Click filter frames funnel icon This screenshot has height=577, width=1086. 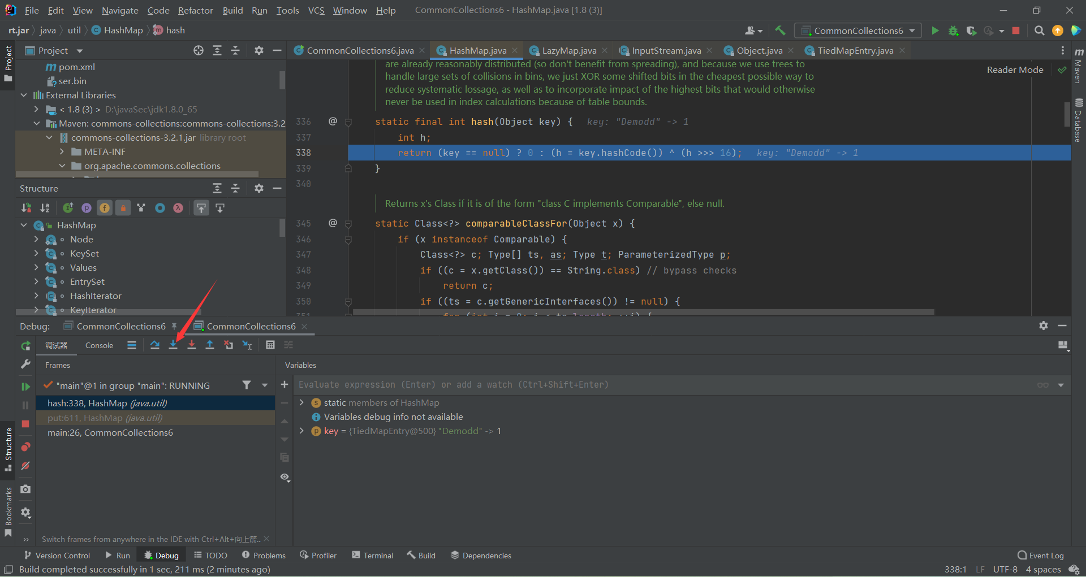(x=247, y=385)
